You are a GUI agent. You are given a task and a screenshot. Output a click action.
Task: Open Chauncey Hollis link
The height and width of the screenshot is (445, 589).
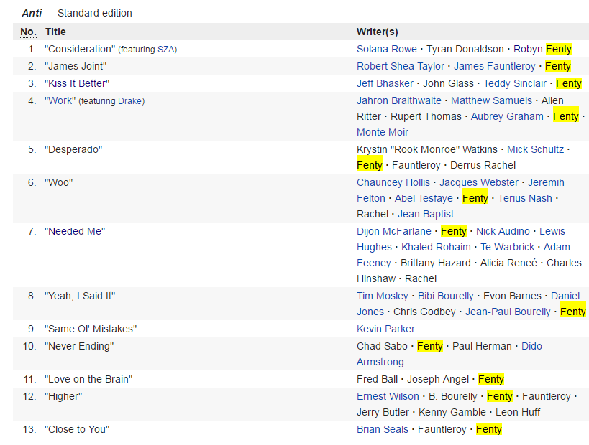393,182
